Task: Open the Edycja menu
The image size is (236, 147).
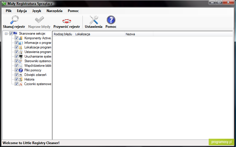Action: click(x=22, y=11)
